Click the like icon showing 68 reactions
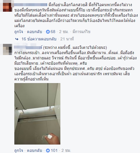The image size is (140, 153). 48,32
